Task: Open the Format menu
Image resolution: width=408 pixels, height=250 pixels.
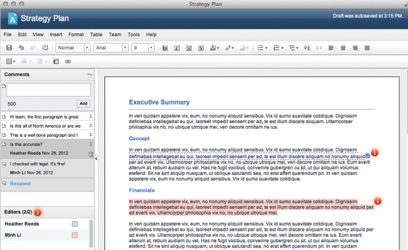Action: pyautogui.click(x=76, y=34)
